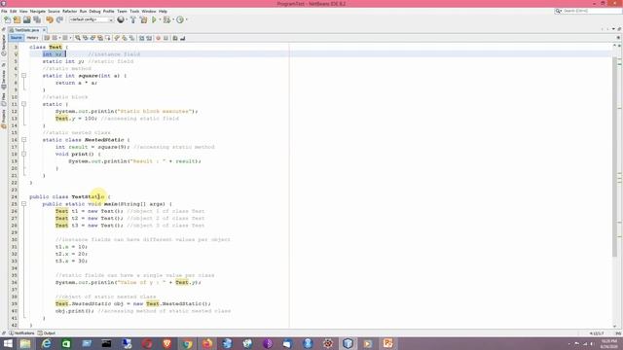Image resolution: width=623 pixels, height=350 pixels.
Task: Collapse fold at static int square method
Action: (23, 76)
